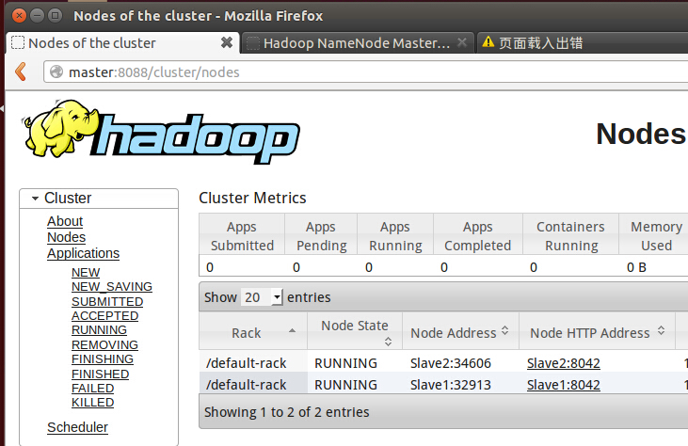Click the Node HTTP Address sort arrows
The height and width of the screenshot is (446, 688).
662,330
